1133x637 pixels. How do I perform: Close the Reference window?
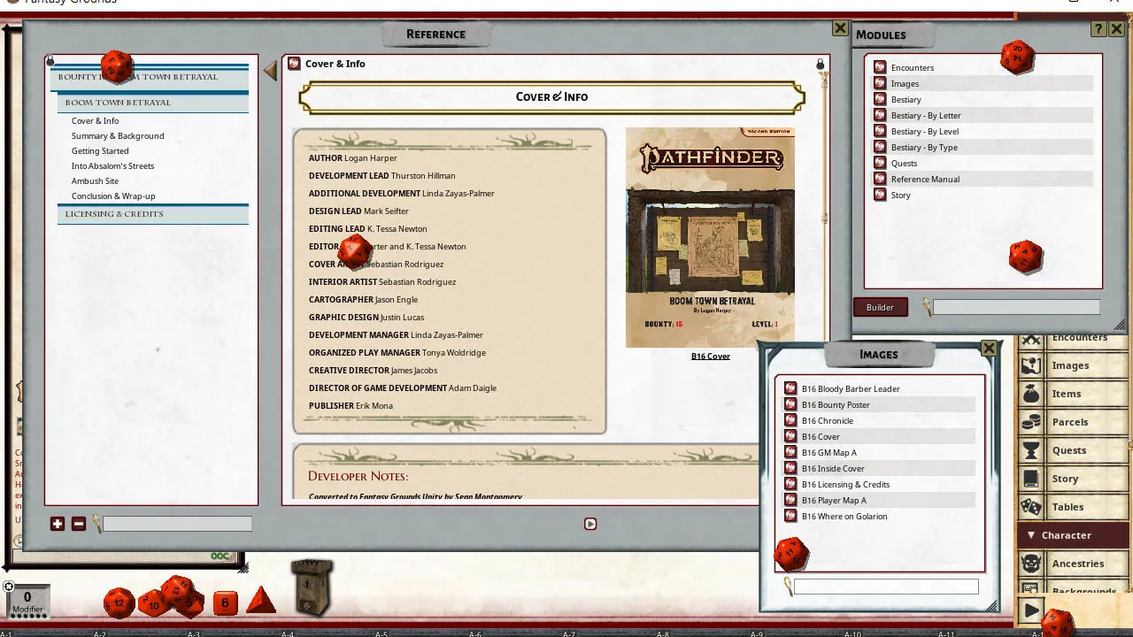[841, 28]
